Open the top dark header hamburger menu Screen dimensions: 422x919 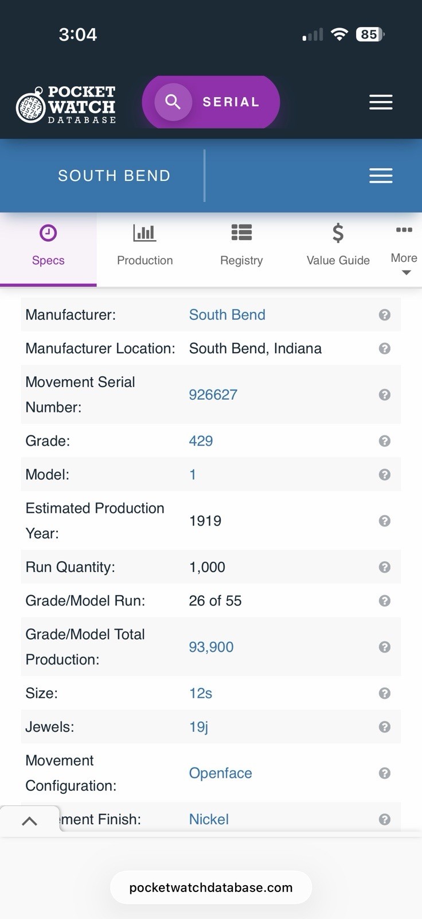click(381, 102)
